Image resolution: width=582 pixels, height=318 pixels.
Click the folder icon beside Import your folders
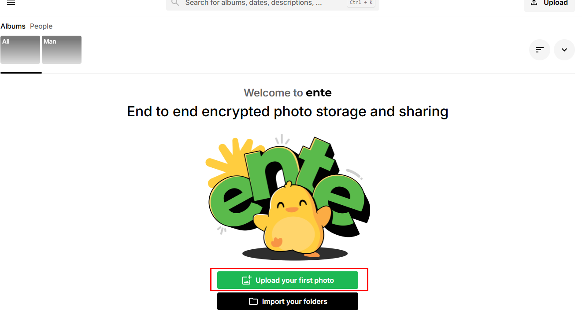[x=253, y=302]
